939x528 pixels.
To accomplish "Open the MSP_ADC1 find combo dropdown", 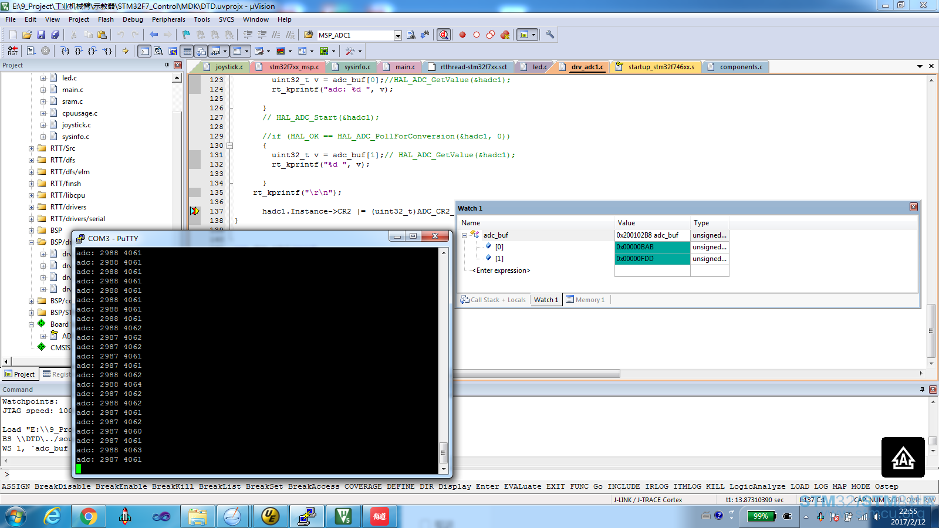I will tap(398, 35).
